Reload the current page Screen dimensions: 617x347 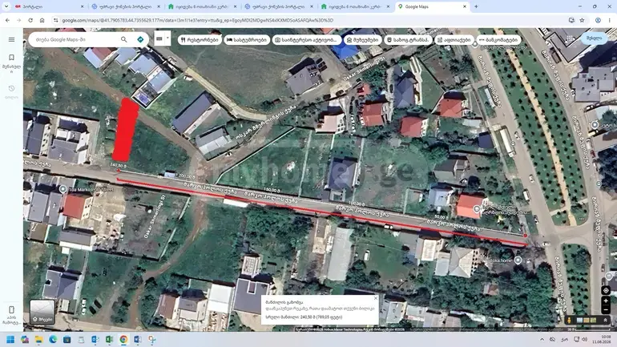tap(30, 20)
